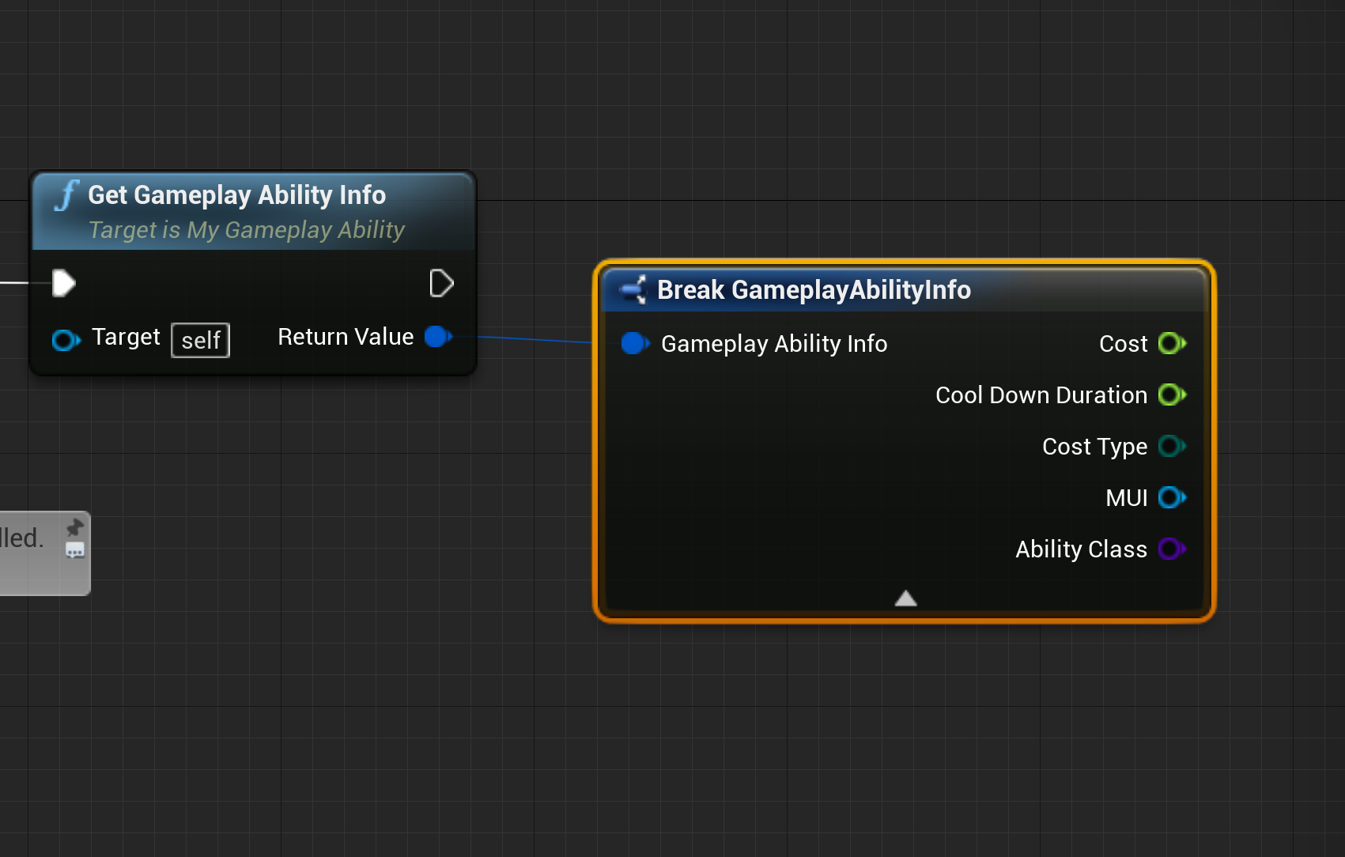Select the MUI output pin
This screenshot has height=857, width=1345.
1173,497
